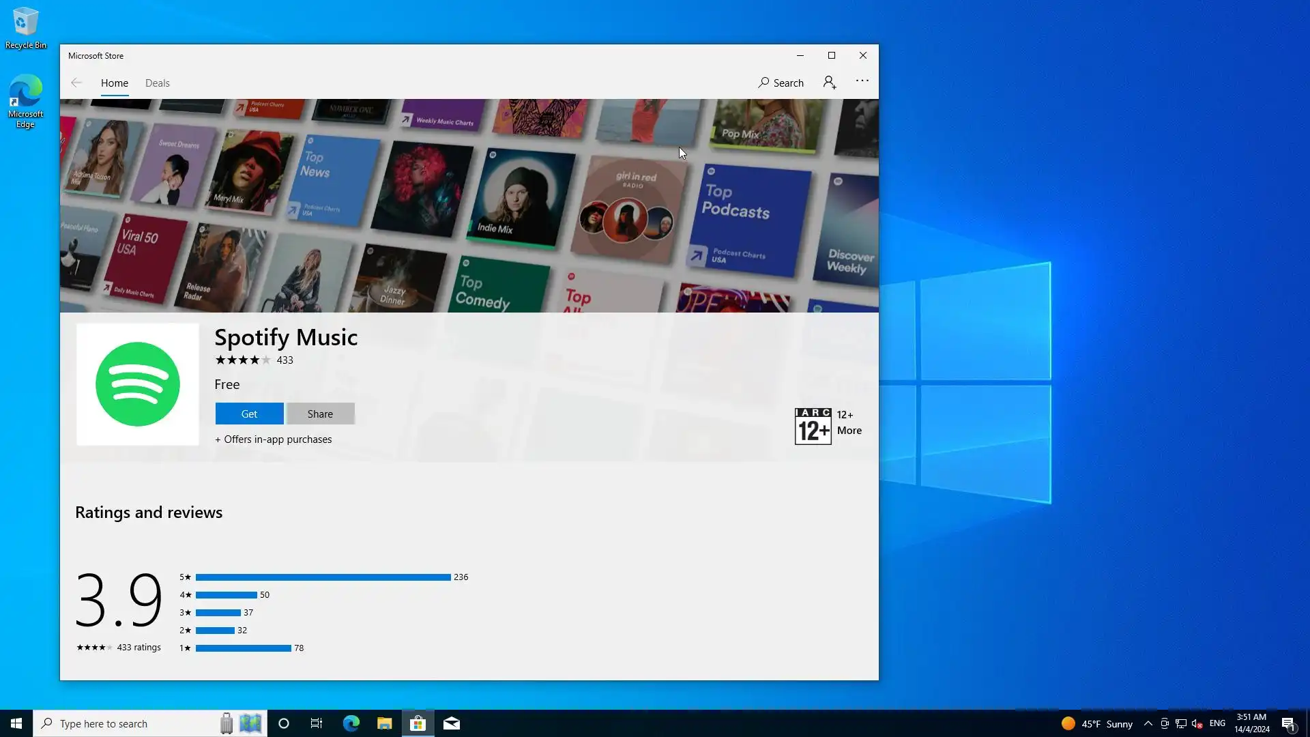The image size is (1310, 737).
Task: Open Task View on the taskbar
Action: click(x=317, y=723)
